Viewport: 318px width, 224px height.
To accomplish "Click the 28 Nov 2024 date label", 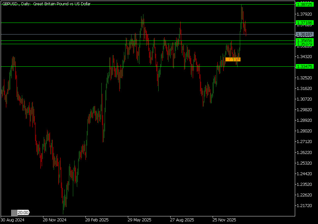I will click(x=54, y=220).
